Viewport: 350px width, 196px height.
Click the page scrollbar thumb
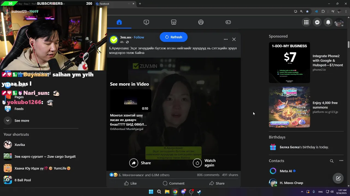pyautogui.click(x=349, y=45)
